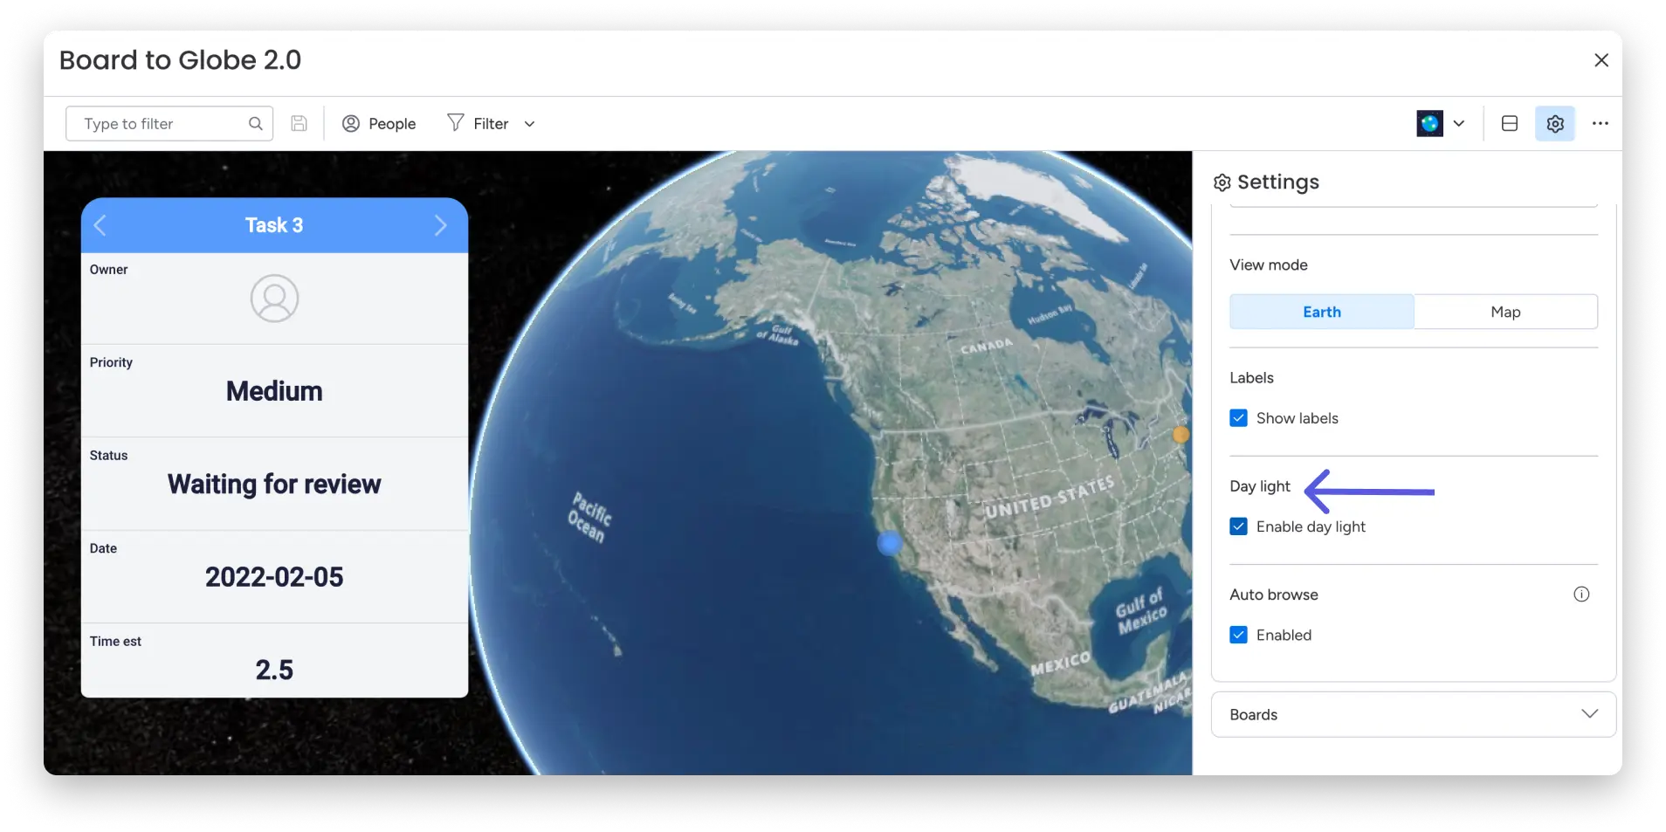Disable the Auto browse Enabled checkbox

click(1238, 635)
